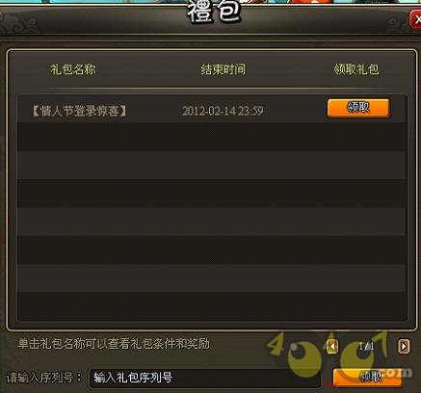Select the 2012-02-14 23:59 end time text

(223, 111)
